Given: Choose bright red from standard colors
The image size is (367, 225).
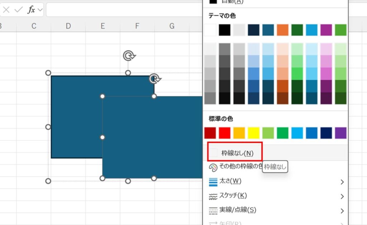Looking at the screenshot, I should coord(225,133).
